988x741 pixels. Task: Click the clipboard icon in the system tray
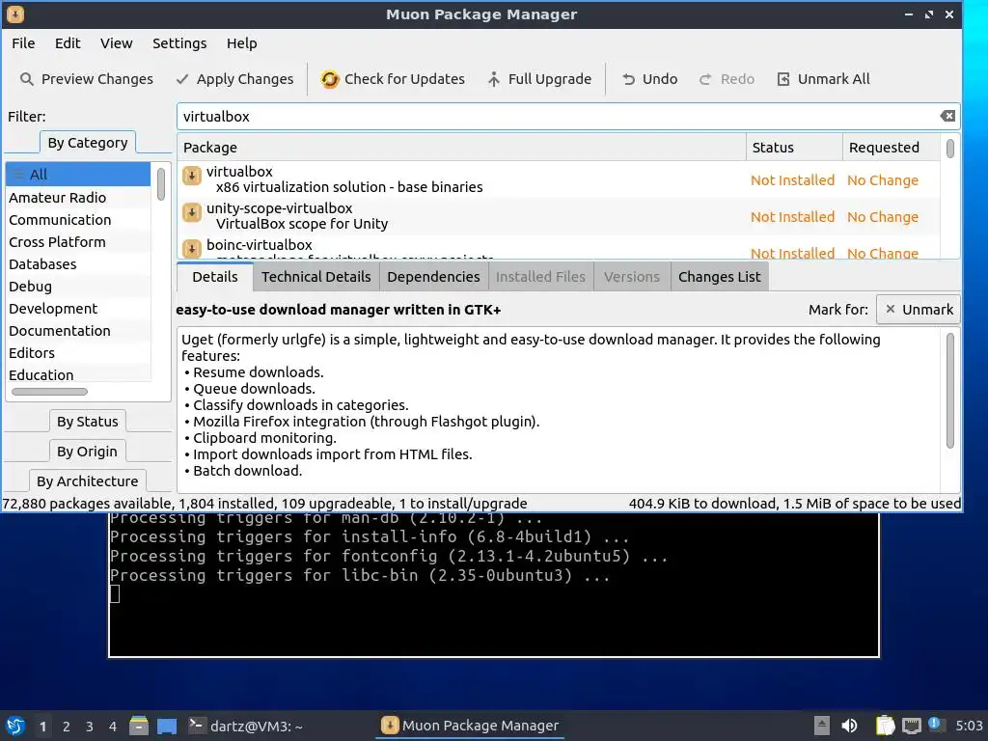pos(885,726)
